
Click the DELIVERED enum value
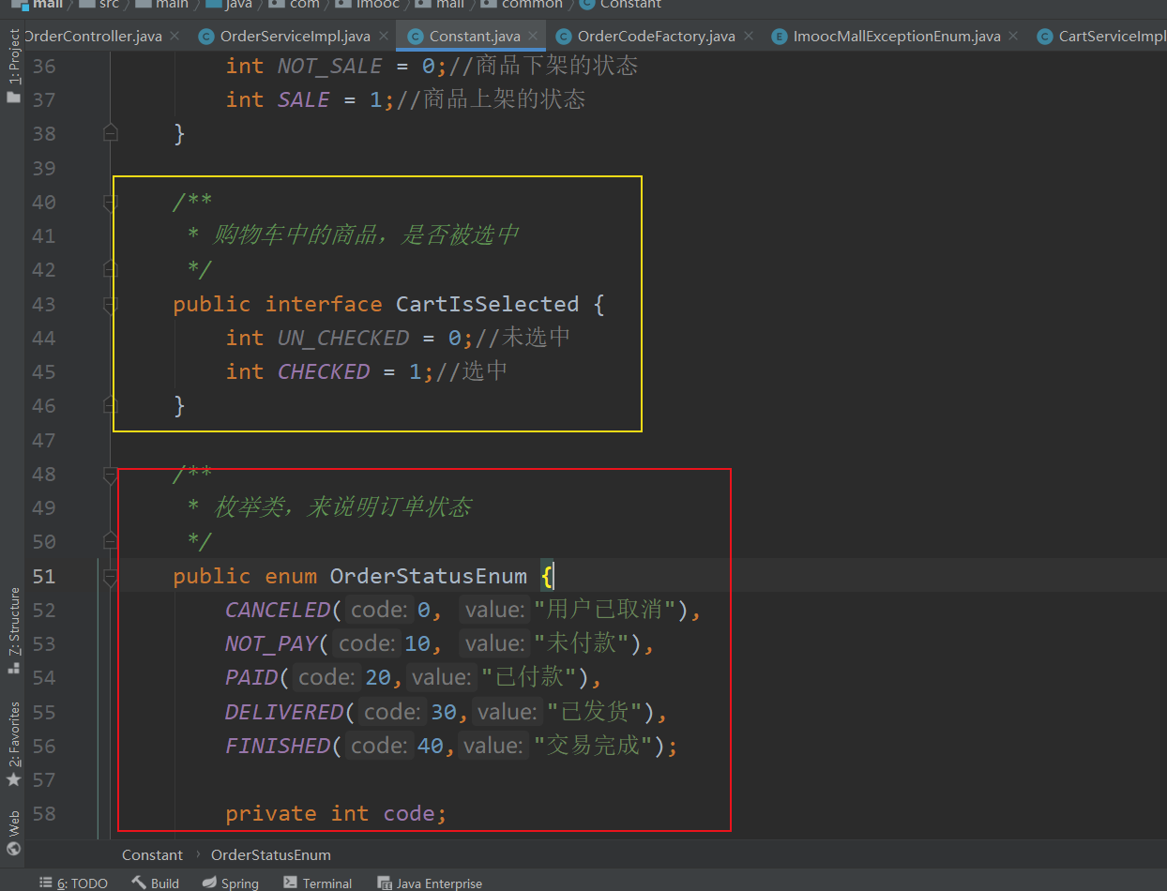coord(284,712)
